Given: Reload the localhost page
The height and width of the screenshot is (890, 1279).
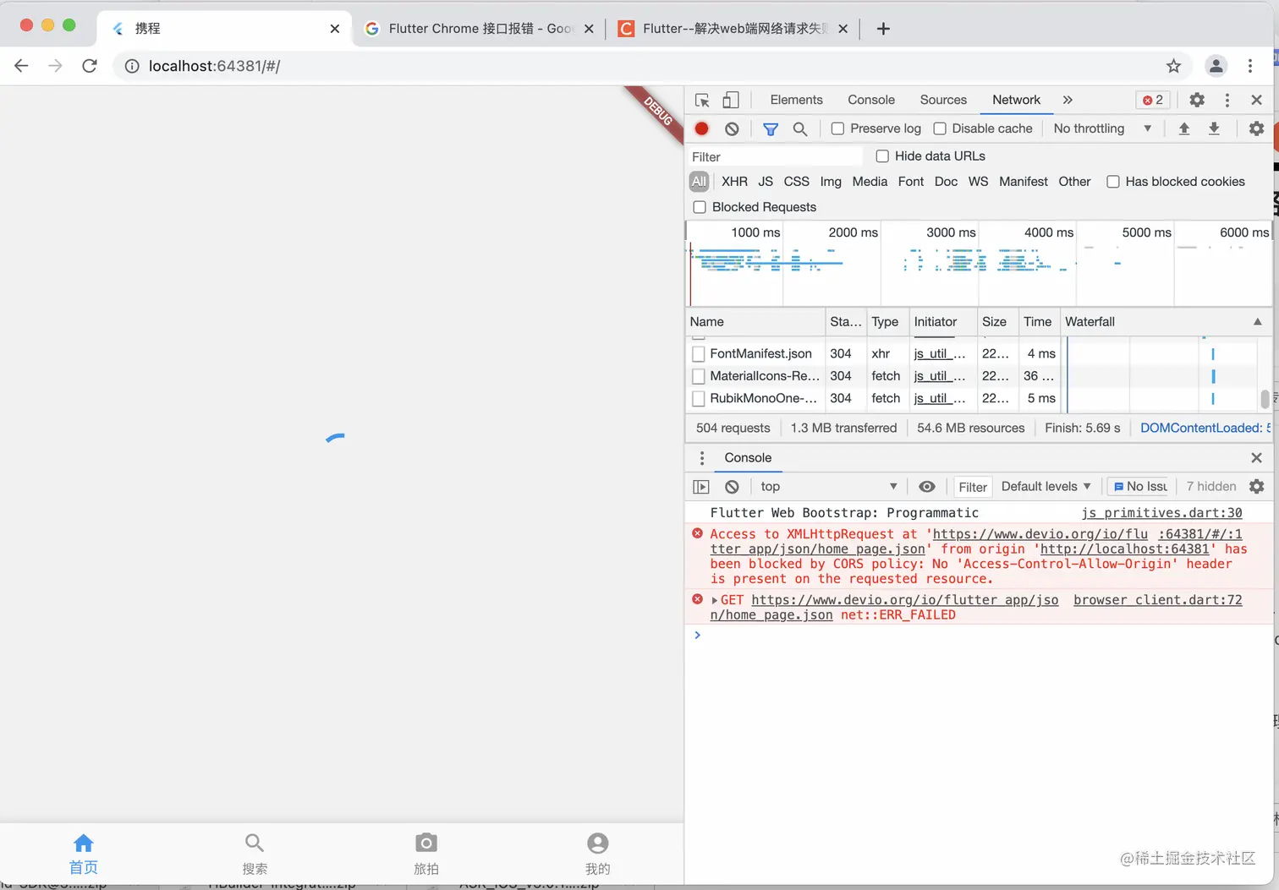Looking at the screenshot, I should tap(90, 66).
